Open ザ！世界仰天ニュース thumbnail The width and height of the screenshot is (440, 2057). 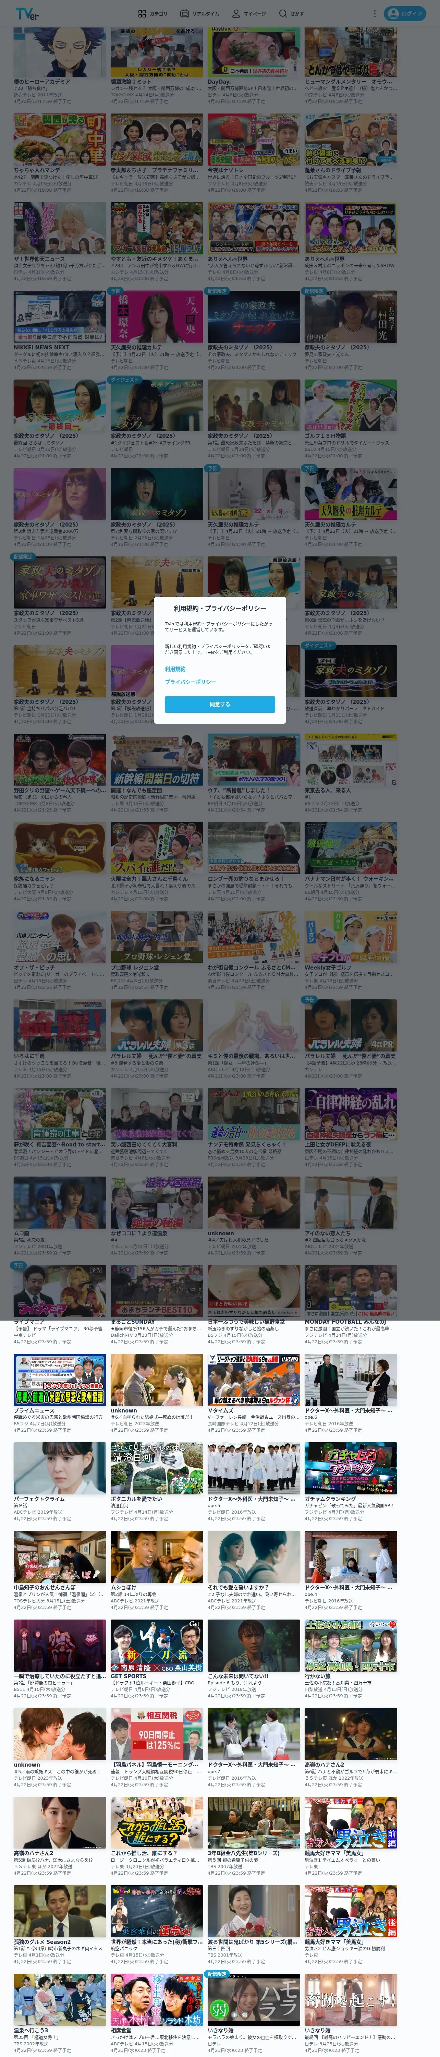pyautogui.click(x=60, y=228)
